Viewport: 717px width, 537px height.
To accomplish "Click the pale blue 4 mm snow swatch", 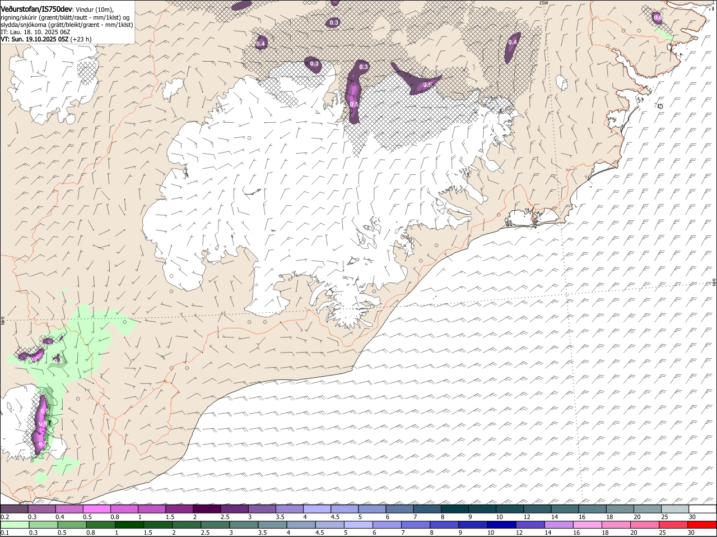I will tap(316, 509).
